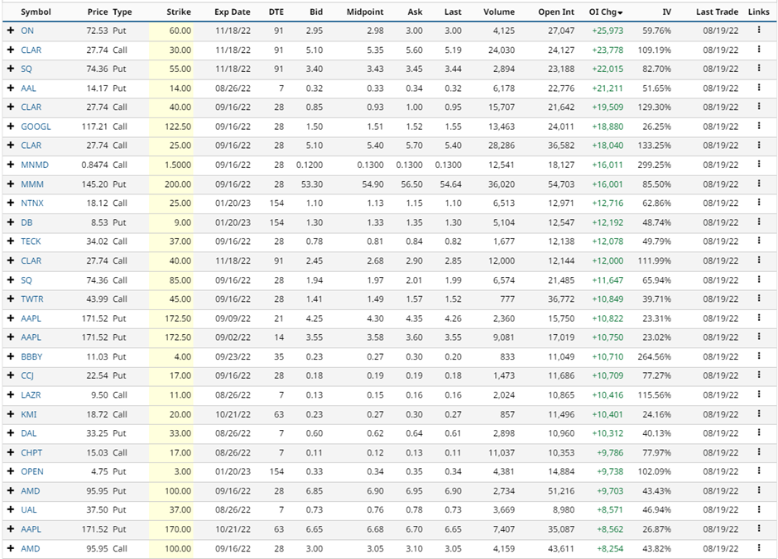Expand the NTNX row using plus sign
Viewport: 778px width, 559px height.
click(x=11, y=203)
